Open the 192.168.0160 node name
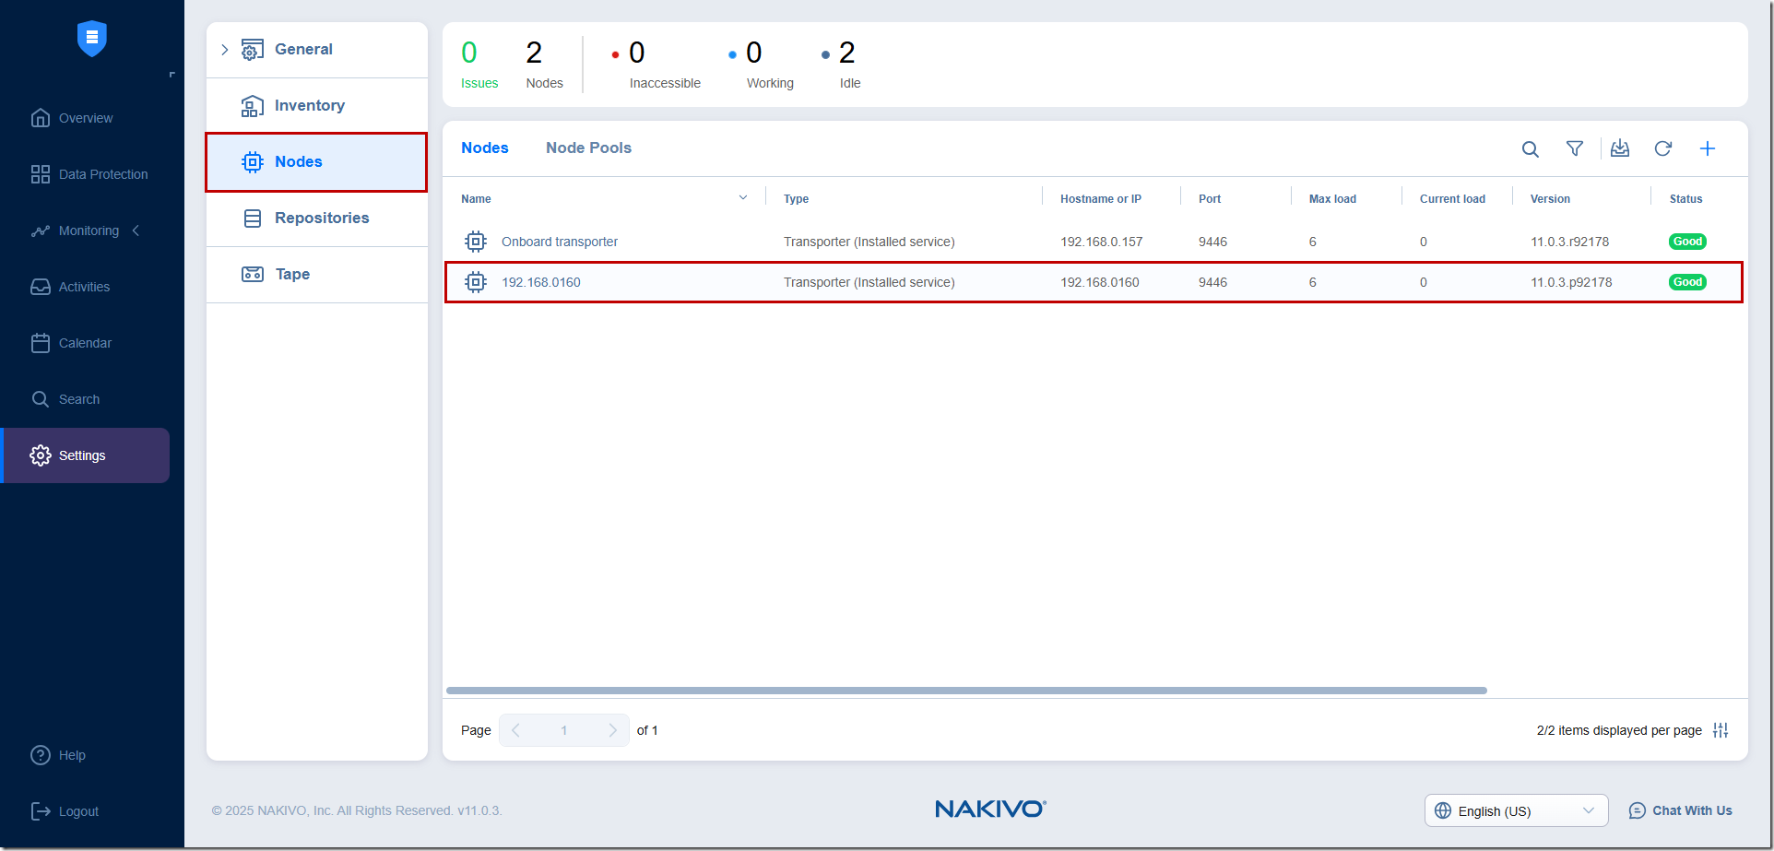 (x=541, y=282)
